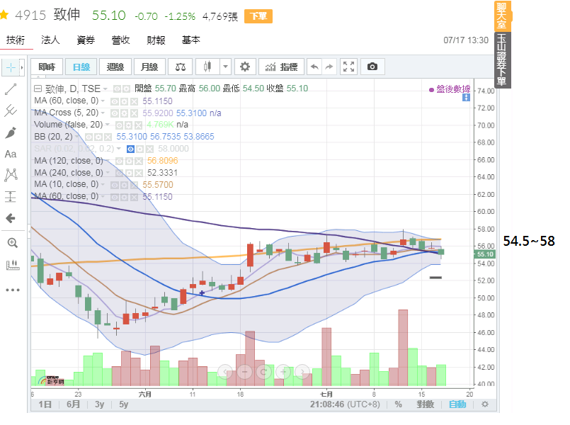Screen dimensions: 570x425
Task: Open dropdown next to Volume (false, 20)
Action: click(107, 125)
